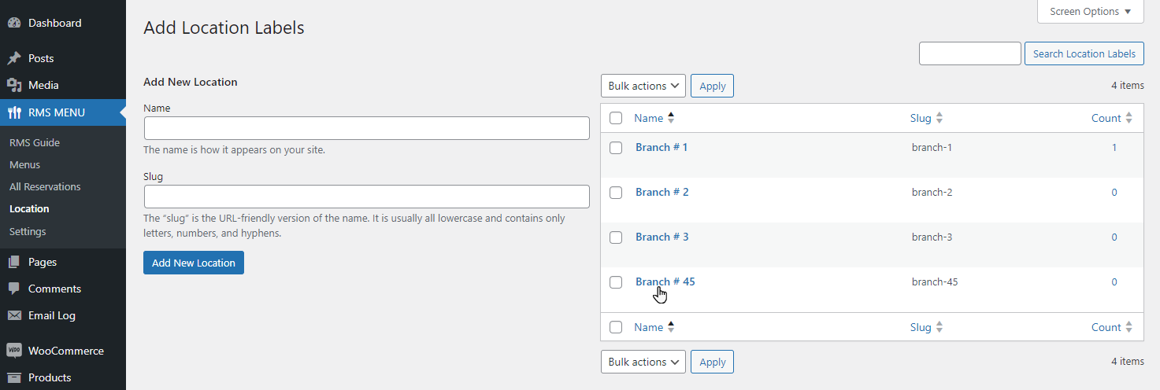Focus the location Name input field
Image resolution: width=1160 pixels, height=390 pixels.
(367, 128)
